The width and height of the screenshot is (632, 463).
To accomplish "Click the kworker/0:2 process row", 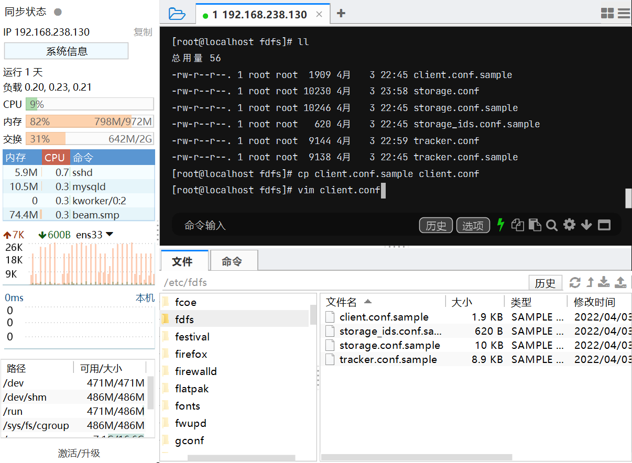I will click(x=79, y=201).
